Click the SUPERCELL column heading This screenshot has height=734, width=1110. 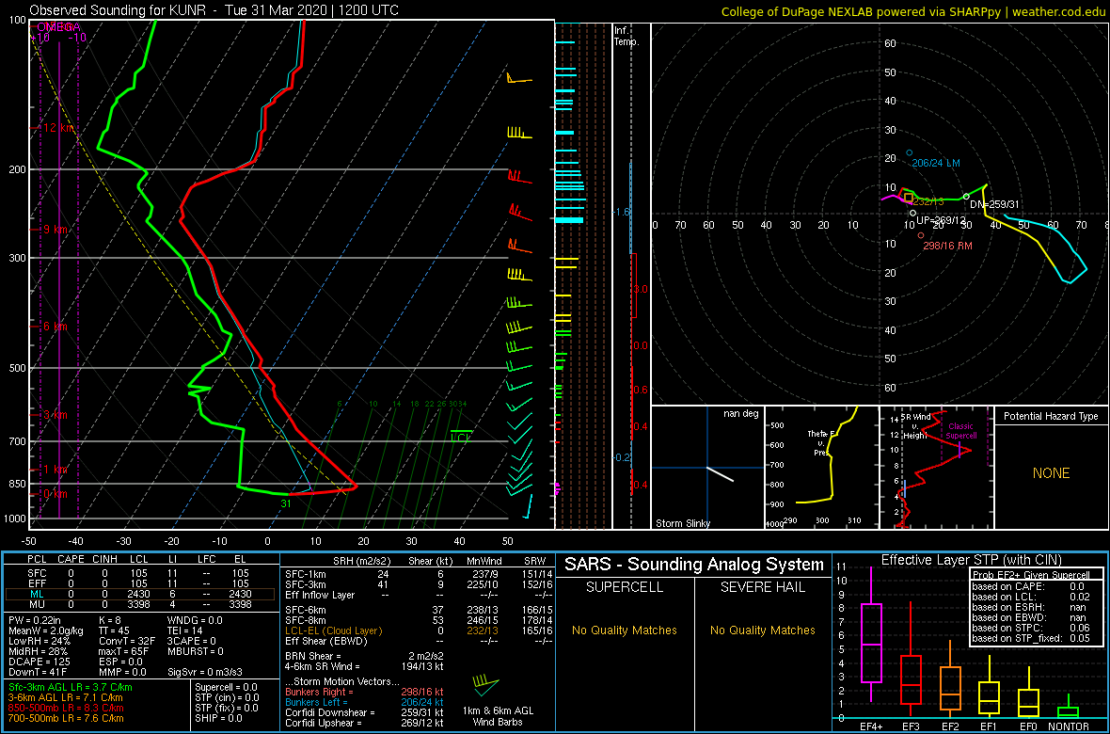624,587
